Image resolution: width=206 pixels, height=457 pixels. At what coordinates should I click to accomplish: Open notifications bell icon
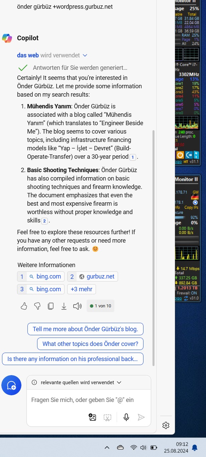pos(194,448)
